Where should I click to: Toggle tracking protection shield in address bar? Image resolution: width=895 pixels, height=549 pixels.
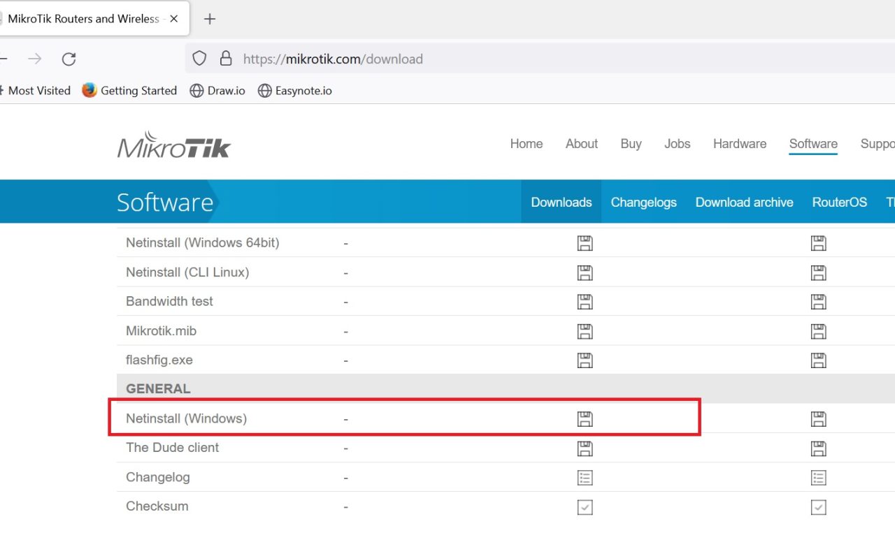[199, 58]
